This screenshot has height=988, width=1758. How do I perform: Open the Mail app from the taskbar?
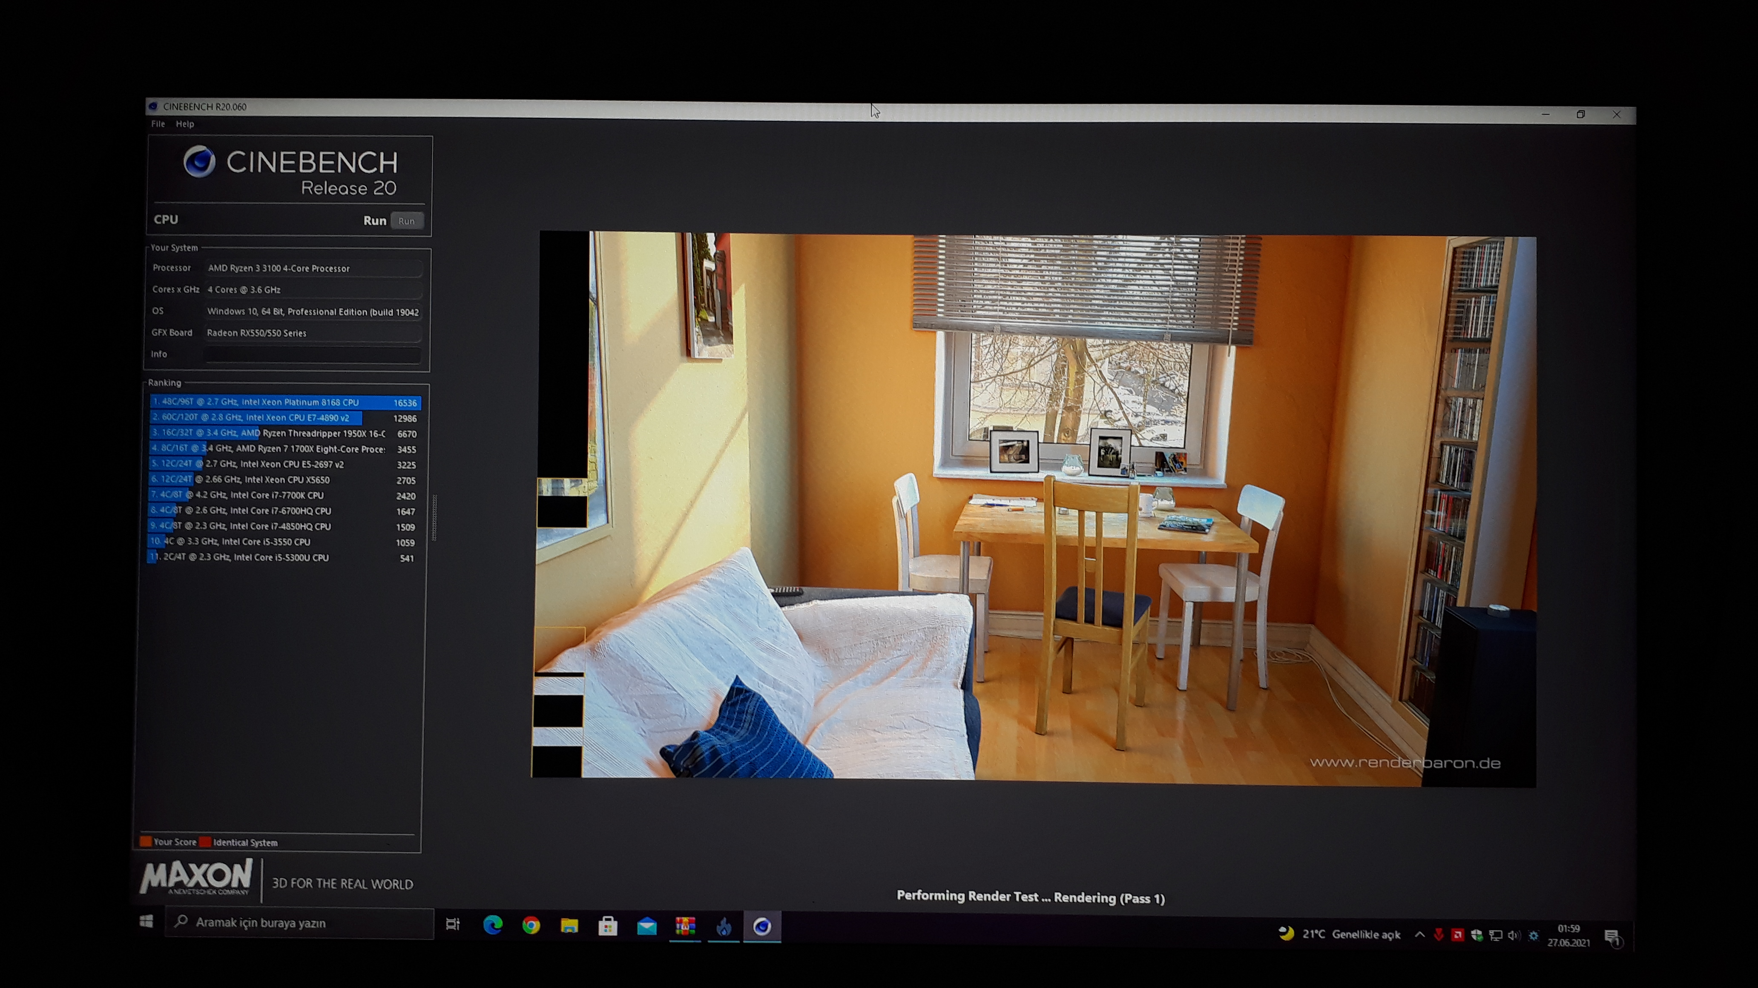(x=646, y=927)
